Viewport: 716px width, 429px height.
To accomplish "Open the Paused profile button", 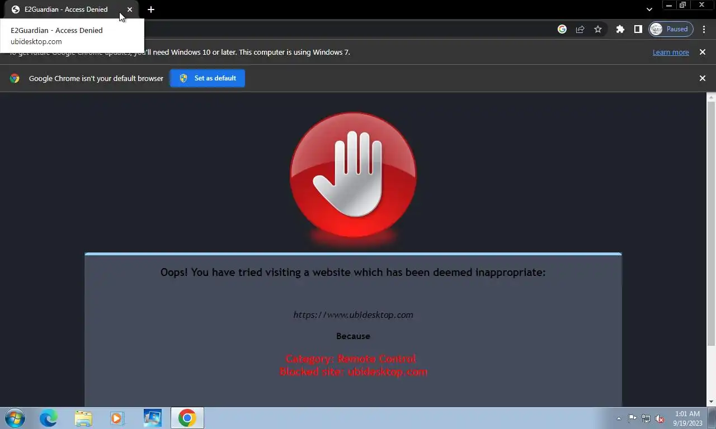I will pos(671,29).
